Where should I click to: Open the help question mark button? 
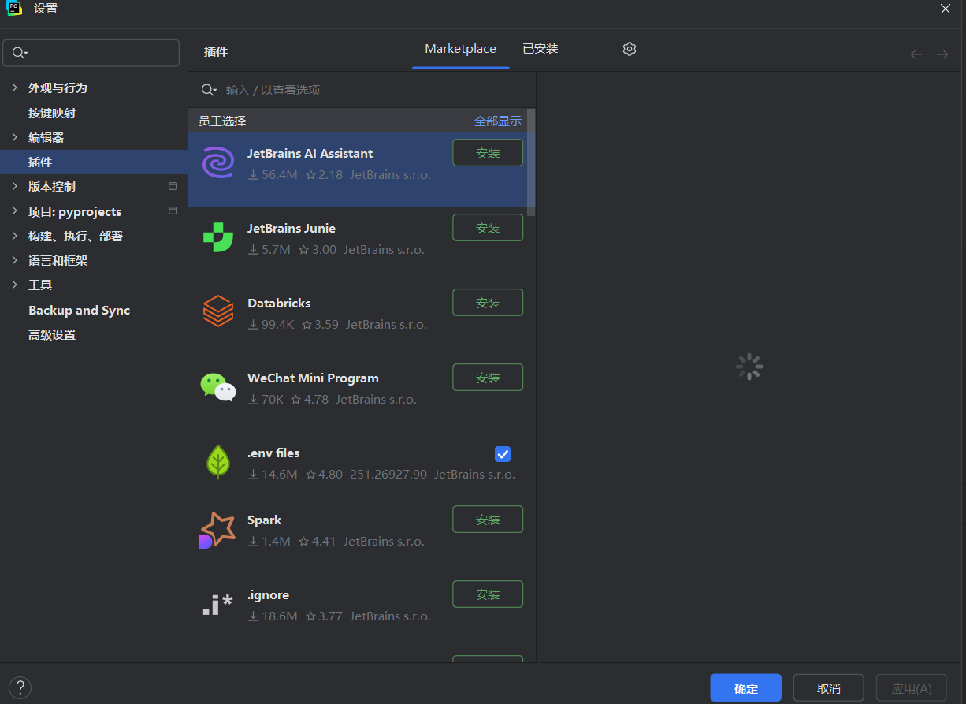pyautogui.click(x=20, y=687)
